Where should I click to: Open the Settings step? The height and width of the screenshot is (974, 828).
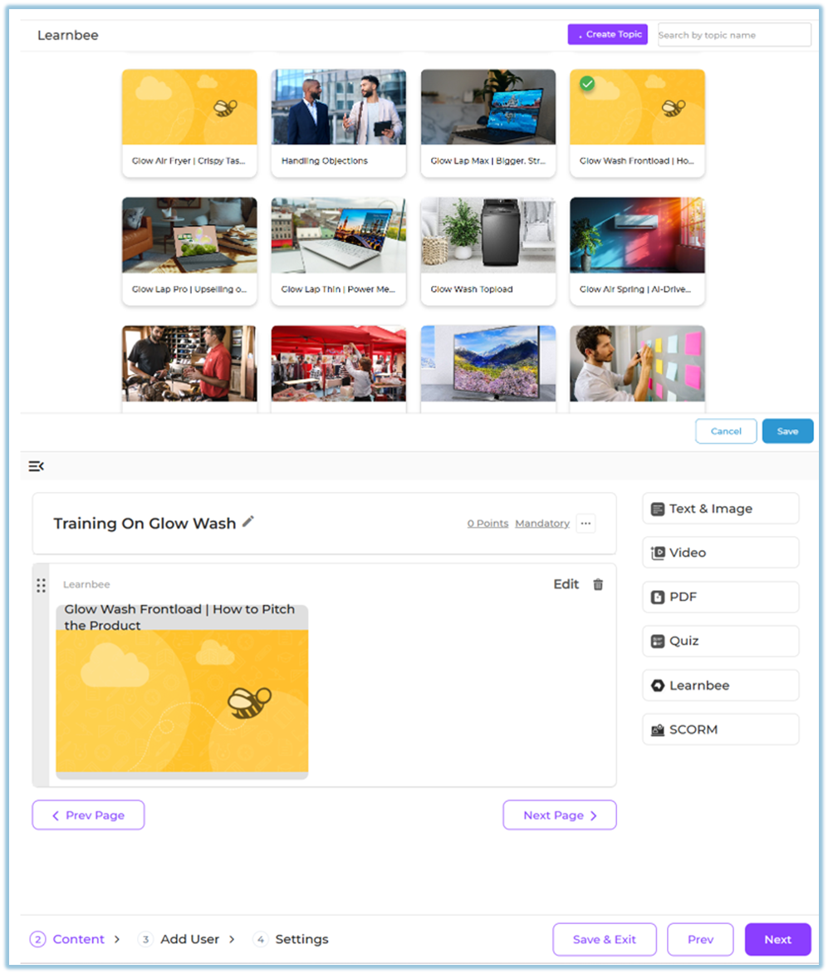pos(301,939)
